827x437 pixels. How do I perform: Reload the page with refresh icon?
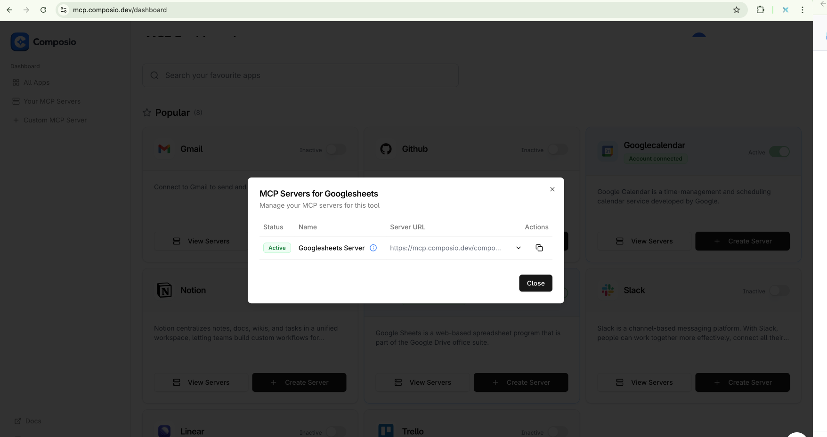[43, 10]
